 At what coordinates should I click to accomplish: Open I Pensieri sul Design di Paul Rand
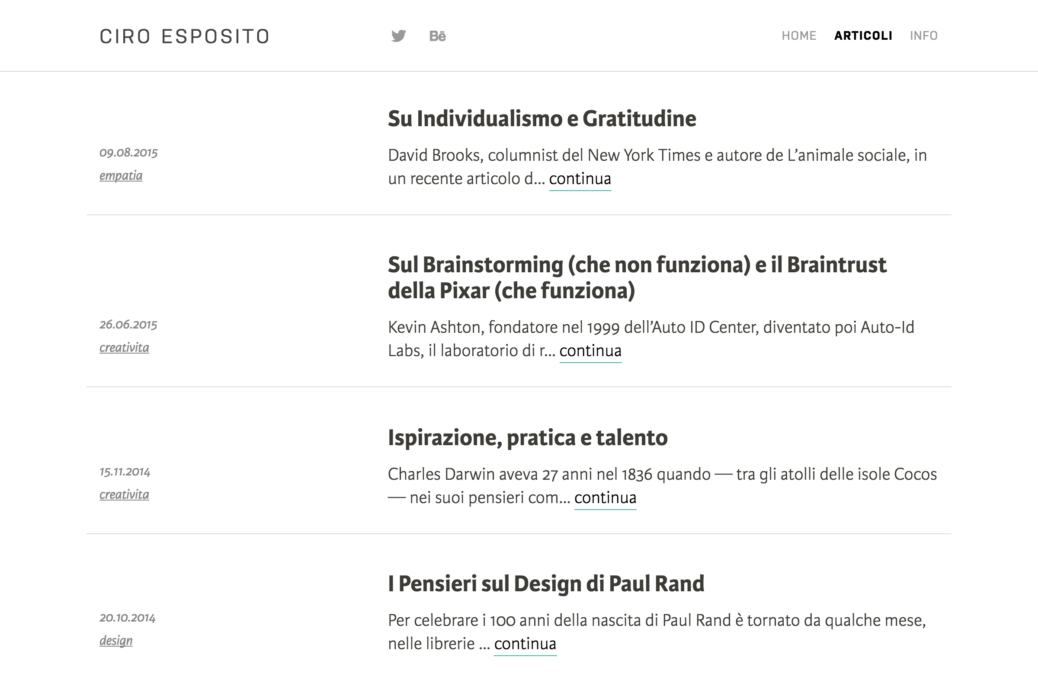(x=546, y=584)
